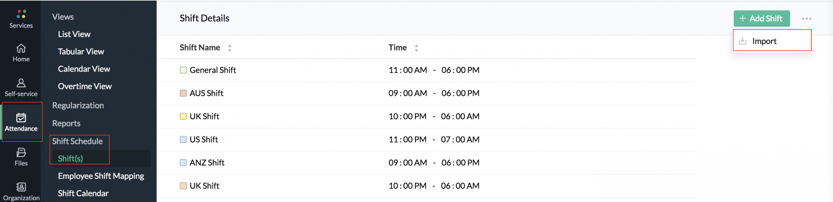This screenshot has width=833, height=202.
Task: Open the Reports section
Action: click(66, 123)
